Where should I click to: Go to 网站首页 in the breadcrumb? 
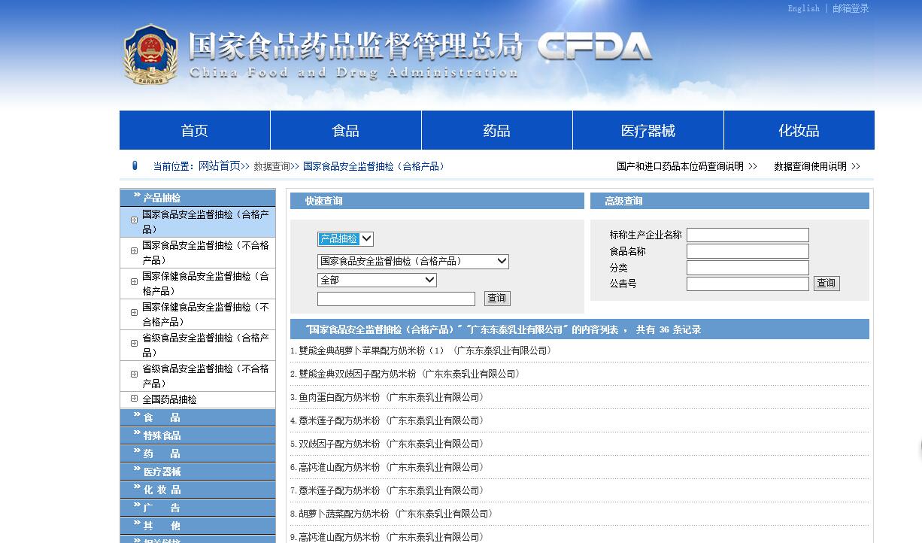click(x=220, y=166)
